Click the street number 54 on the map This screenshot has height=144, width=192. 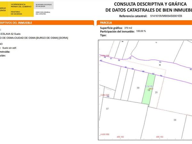point(161,76)
